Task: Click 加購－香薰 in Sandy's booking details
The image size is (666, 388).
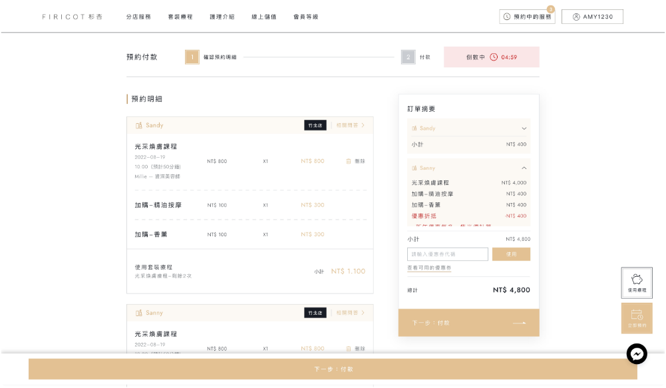Action: [151, 234]
